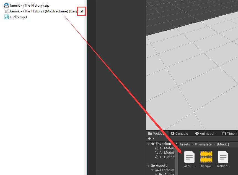Open the All Models saved search
This screenshot has width=238, height=175.
click(x=166, y=153)
